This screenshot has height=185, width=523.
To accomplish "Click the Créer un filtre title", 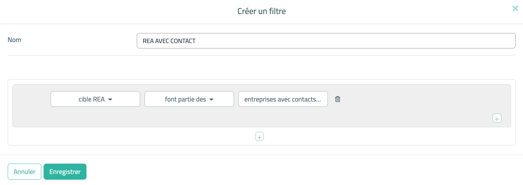I will [x=261, y=11].
